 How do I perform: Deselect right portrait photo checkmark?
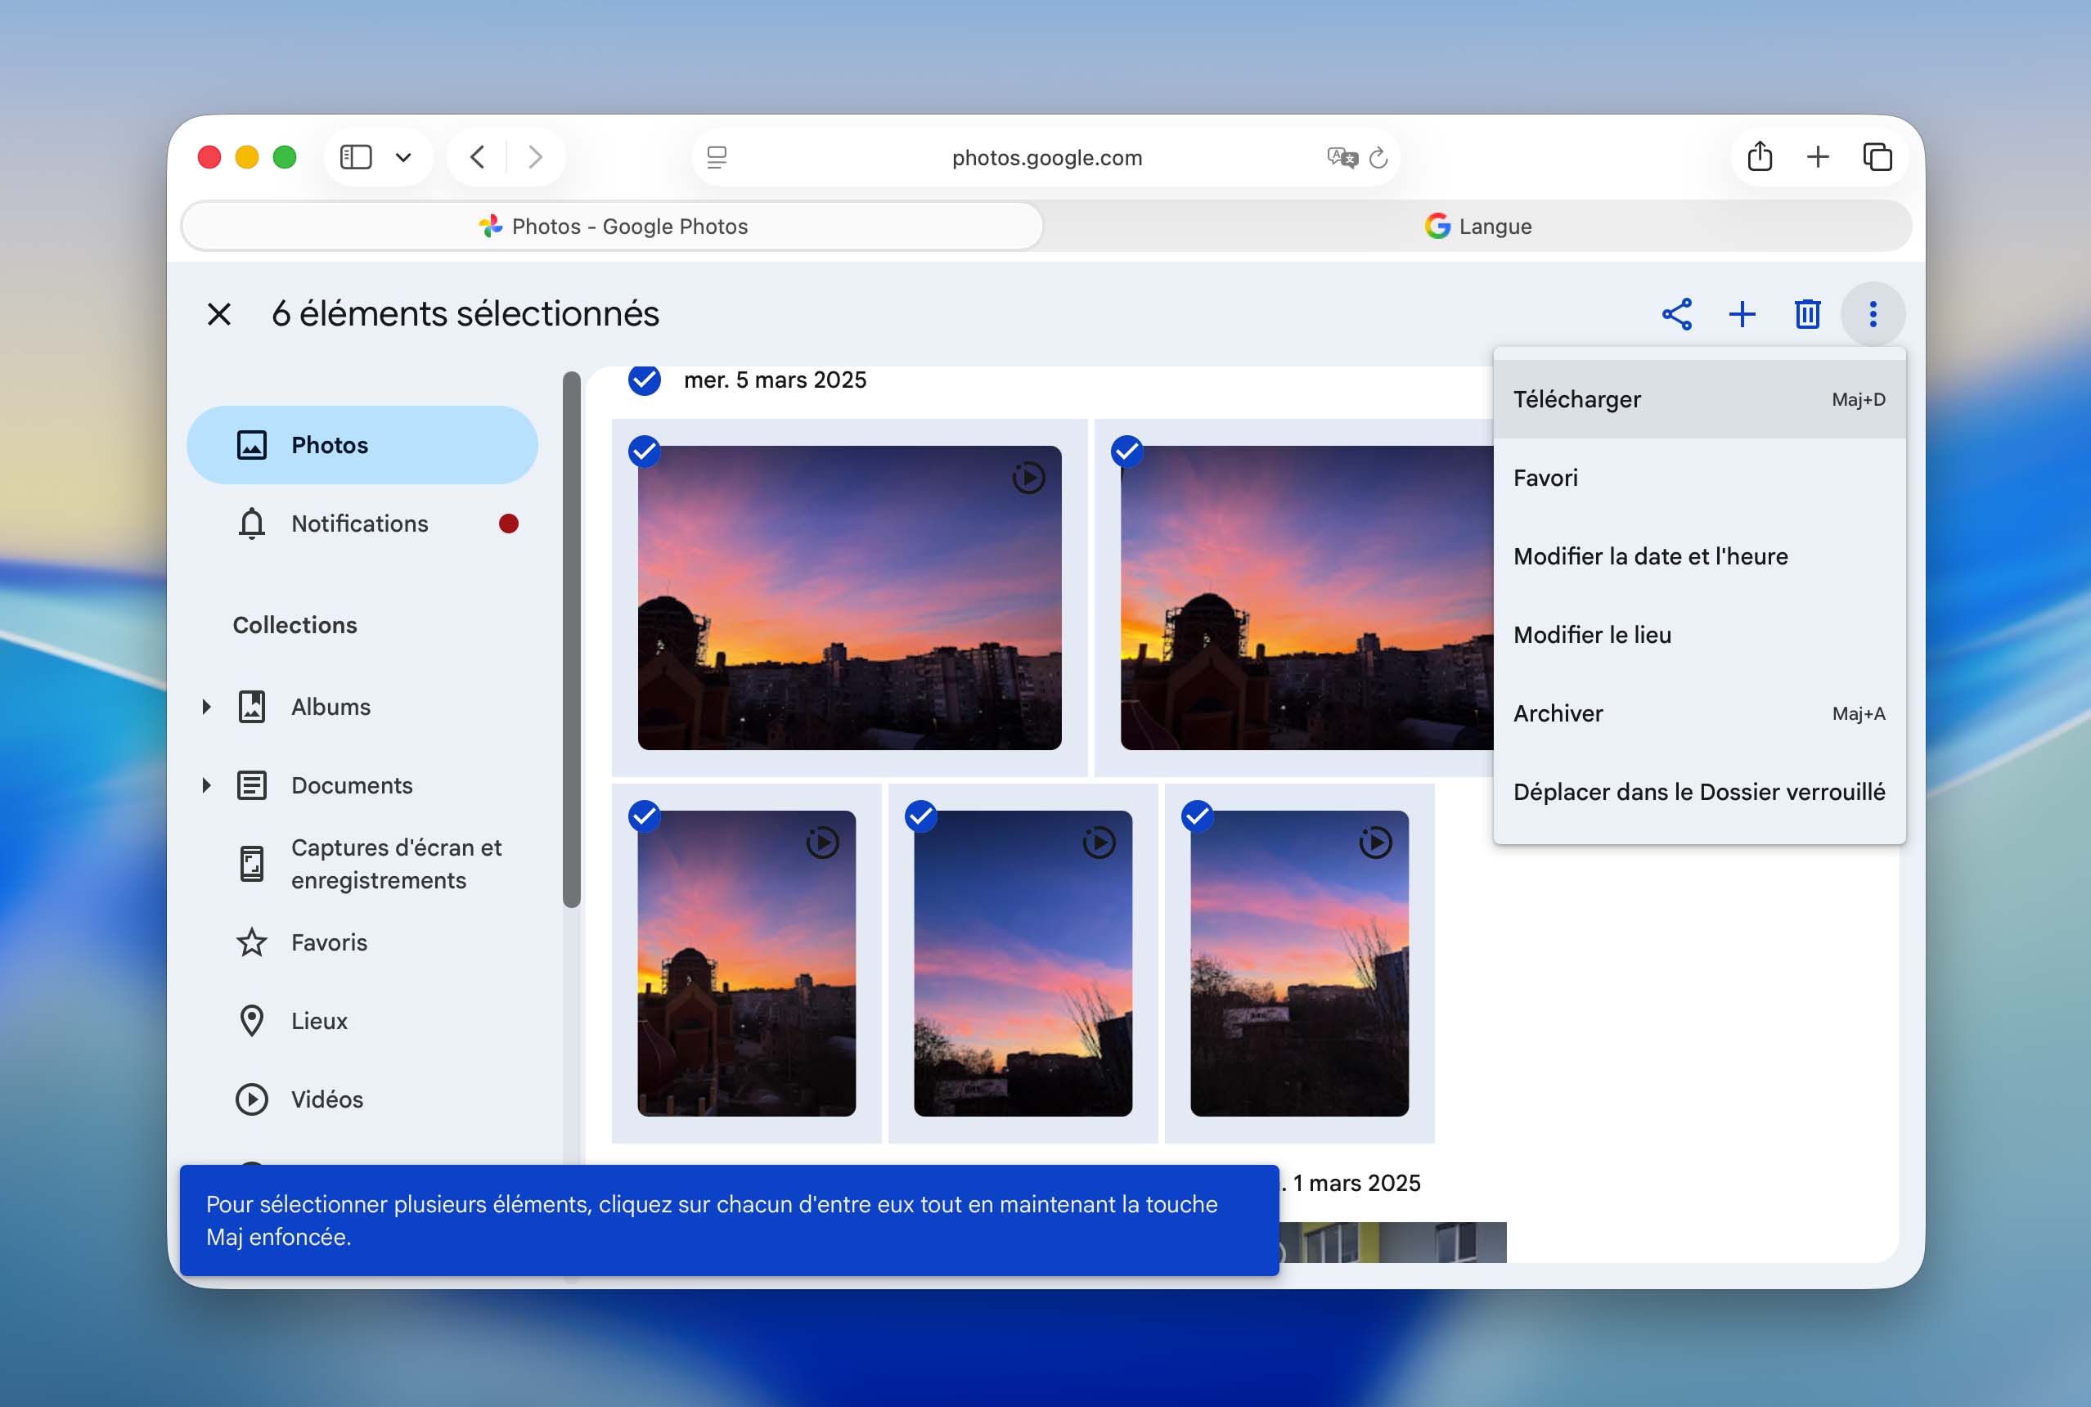tap(1197, 816)
